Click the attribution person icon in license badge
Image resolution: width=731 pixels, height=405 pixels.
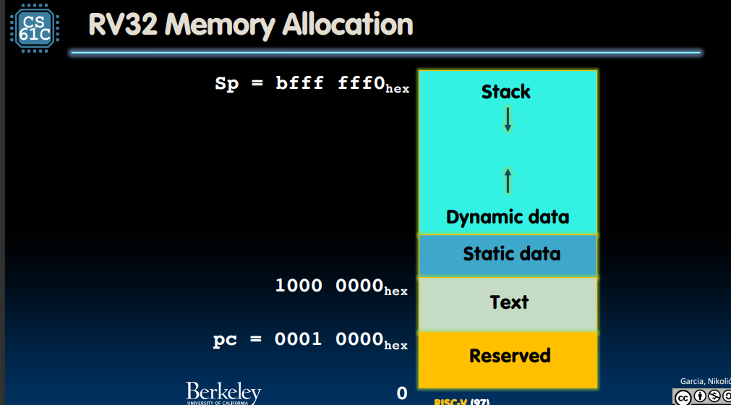pos(700,396)
